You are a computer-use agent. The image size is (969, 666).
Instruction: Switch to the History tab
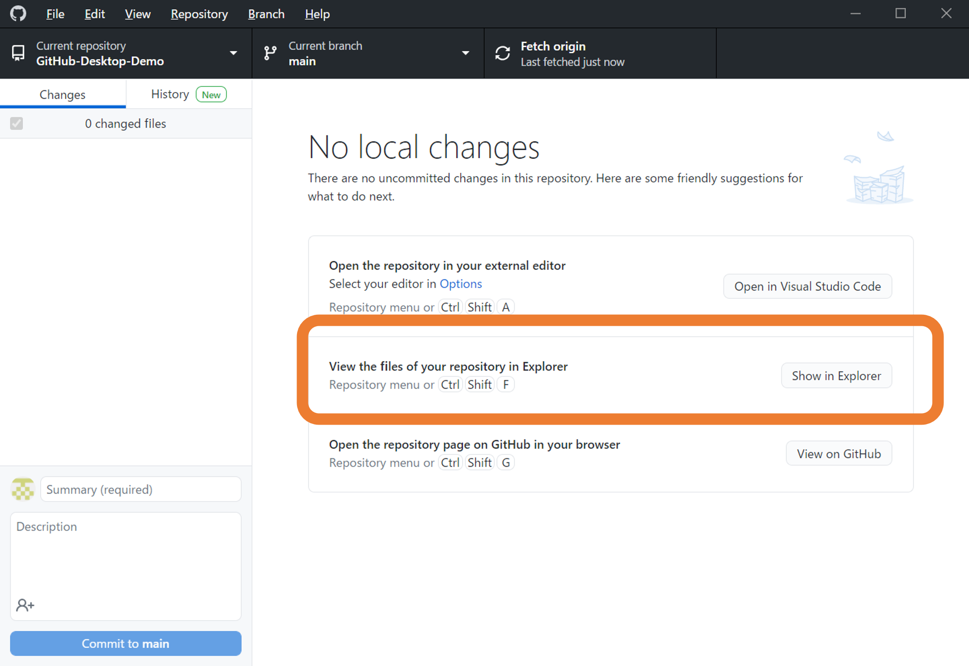pyautogui.click(x=188, y=94)
